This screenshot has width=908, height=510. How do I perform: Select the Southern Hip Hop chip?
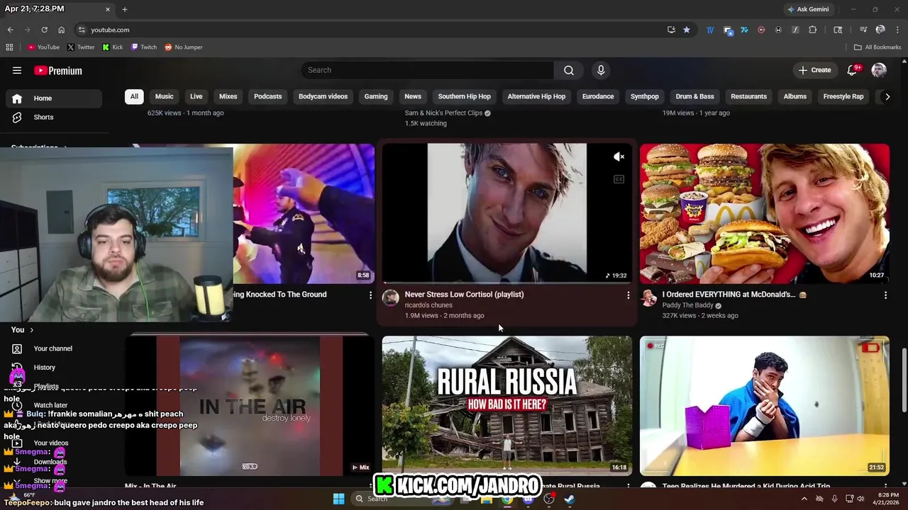coord(464,96)
